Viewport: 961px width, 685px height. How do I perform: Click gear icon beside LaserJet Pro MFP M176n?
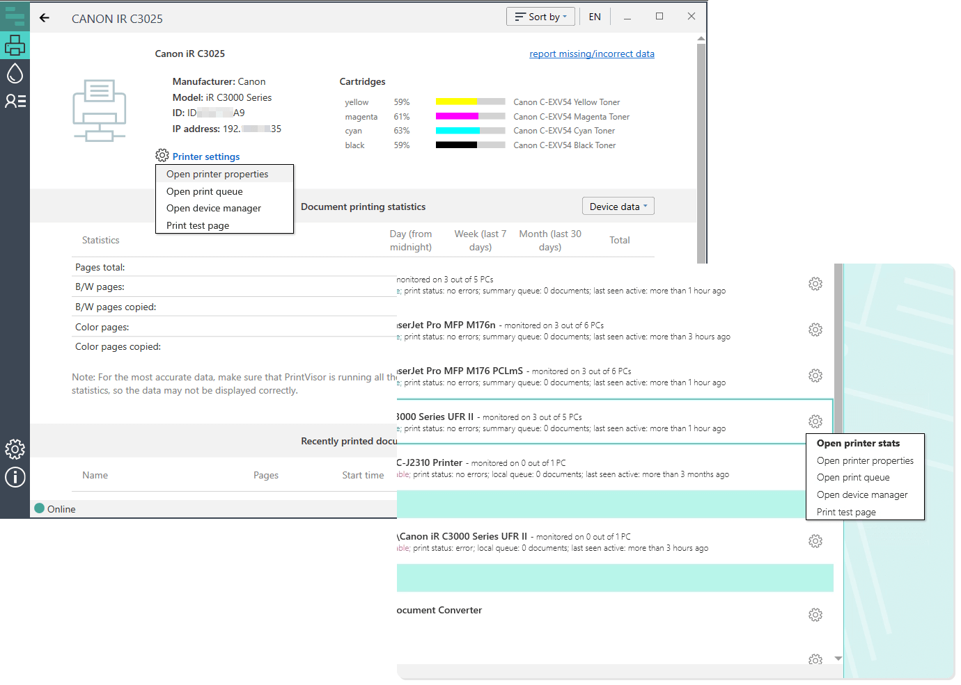tap(815, 330)
